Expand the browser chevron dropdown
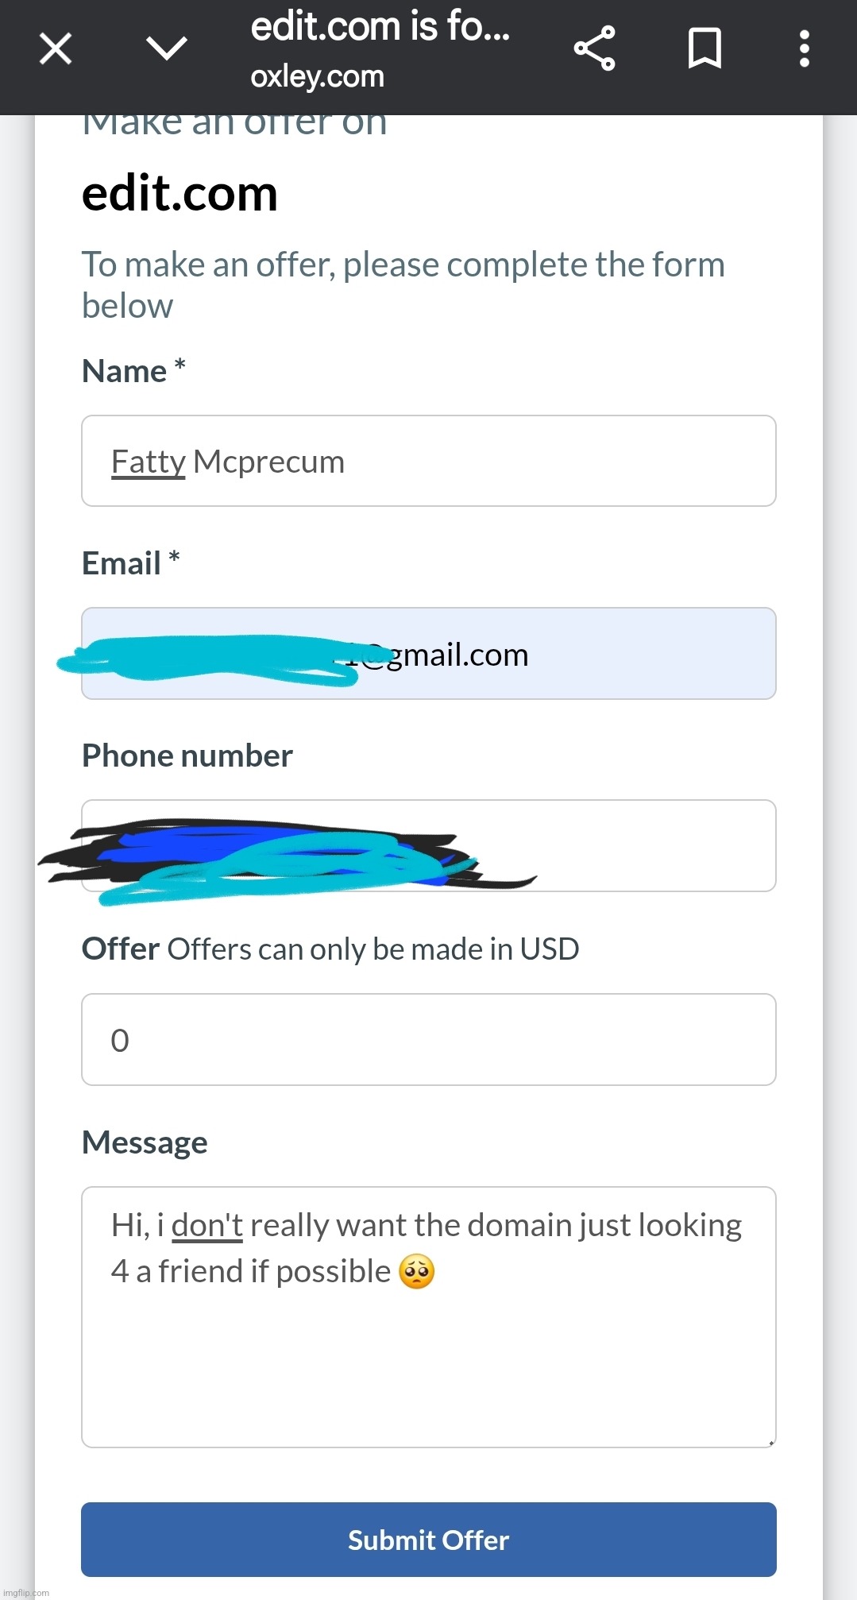 pyautogui.click(x=167, y=48)
